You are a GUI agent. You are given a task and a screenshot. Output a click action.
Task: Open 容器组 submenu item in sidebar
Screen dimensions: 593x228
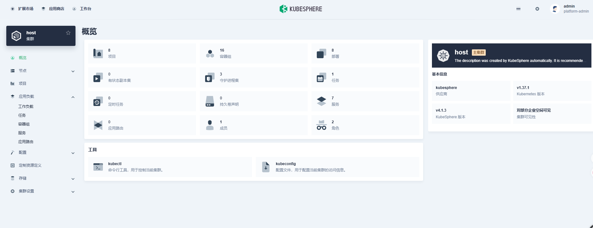tap(24, 124)
